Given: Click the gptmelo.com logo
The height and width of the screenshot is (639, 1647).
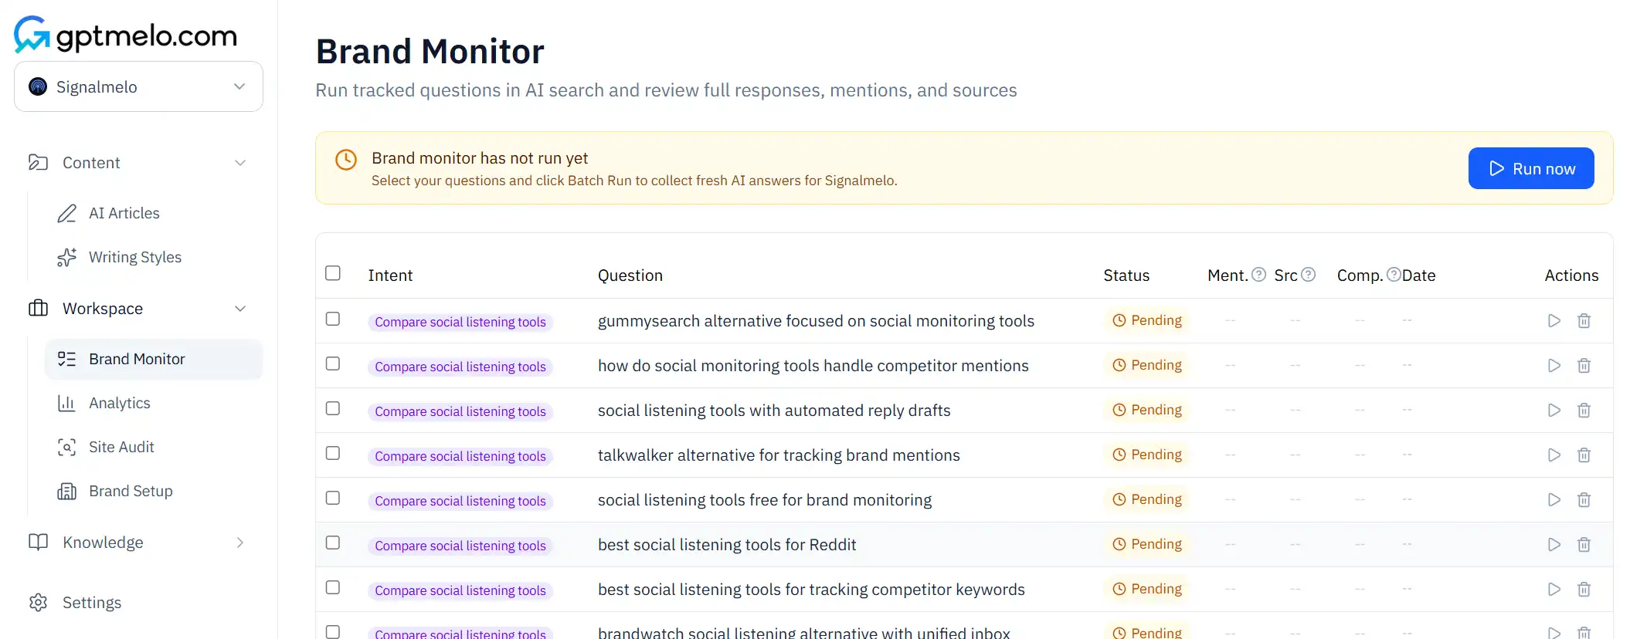Looking at the screenshot, I should pos(126,35).
